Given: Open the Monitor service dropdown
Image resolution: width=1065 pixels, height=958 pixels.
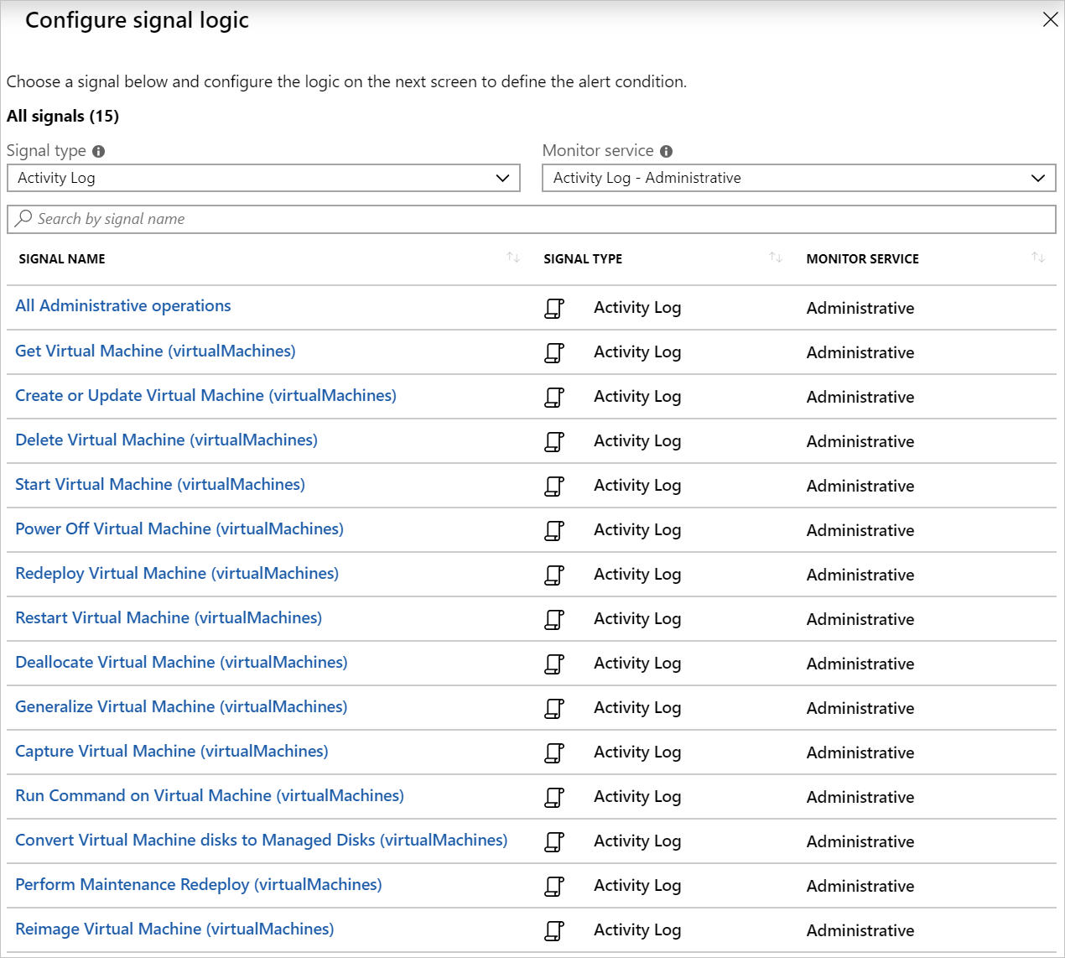Looking at the screenshot, I should [799, 178].
